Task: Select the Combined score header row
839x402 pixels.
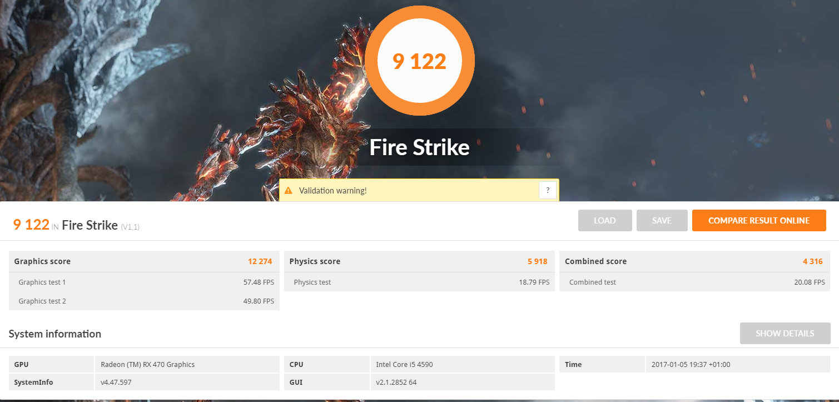Action: [x=695, y=261]
